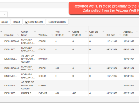139x104 pixels.
Task: Click the Record button
Action: (x=5, y=22)
